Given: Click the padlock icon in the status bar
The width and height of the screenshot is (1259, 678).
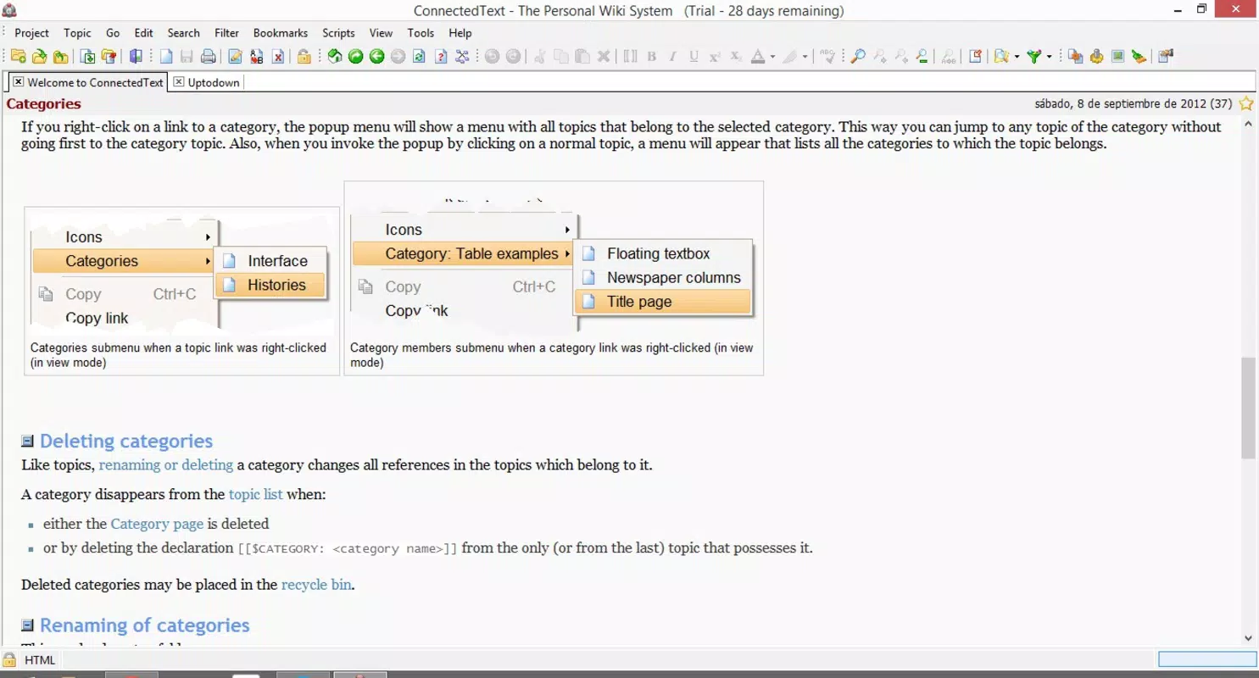Looking at the screenshot, I should (9, 660).
